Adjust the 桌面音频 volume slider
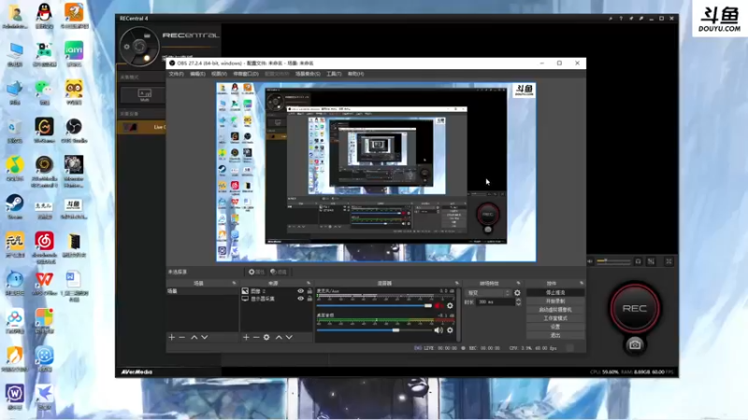Viewport: 748px width, 420px height. pyautogui.click(x=374, y=330)
